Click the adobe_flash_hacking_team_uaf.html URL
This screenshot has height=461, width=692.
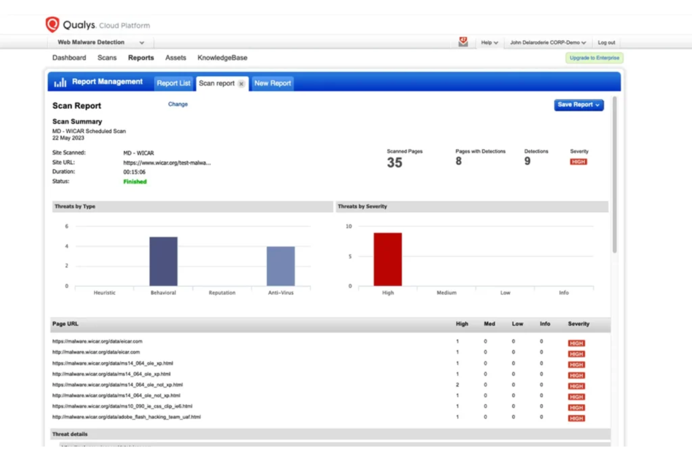[126, 417]
